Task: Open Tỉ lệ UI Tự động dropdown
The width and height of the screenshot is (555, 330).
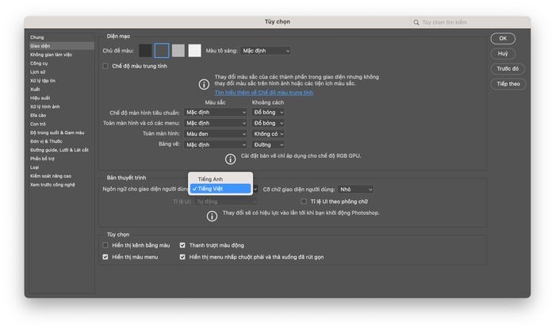Action: 226,201
